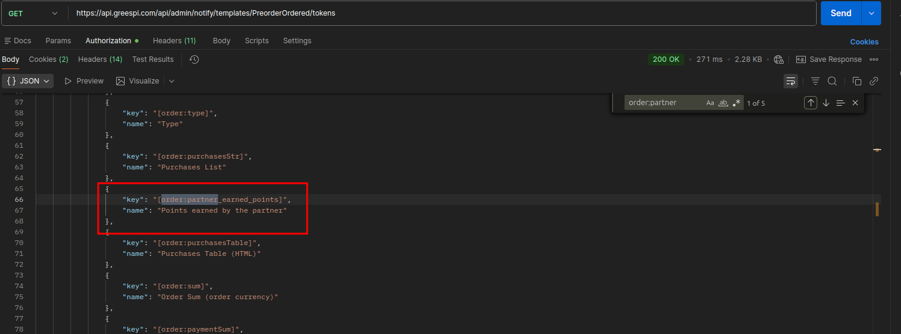Image resolution: width=901 pixels, height=334 pixels.
Task: Open the request Settings tab
Action: pyautogui.click(x=297, y=41)
